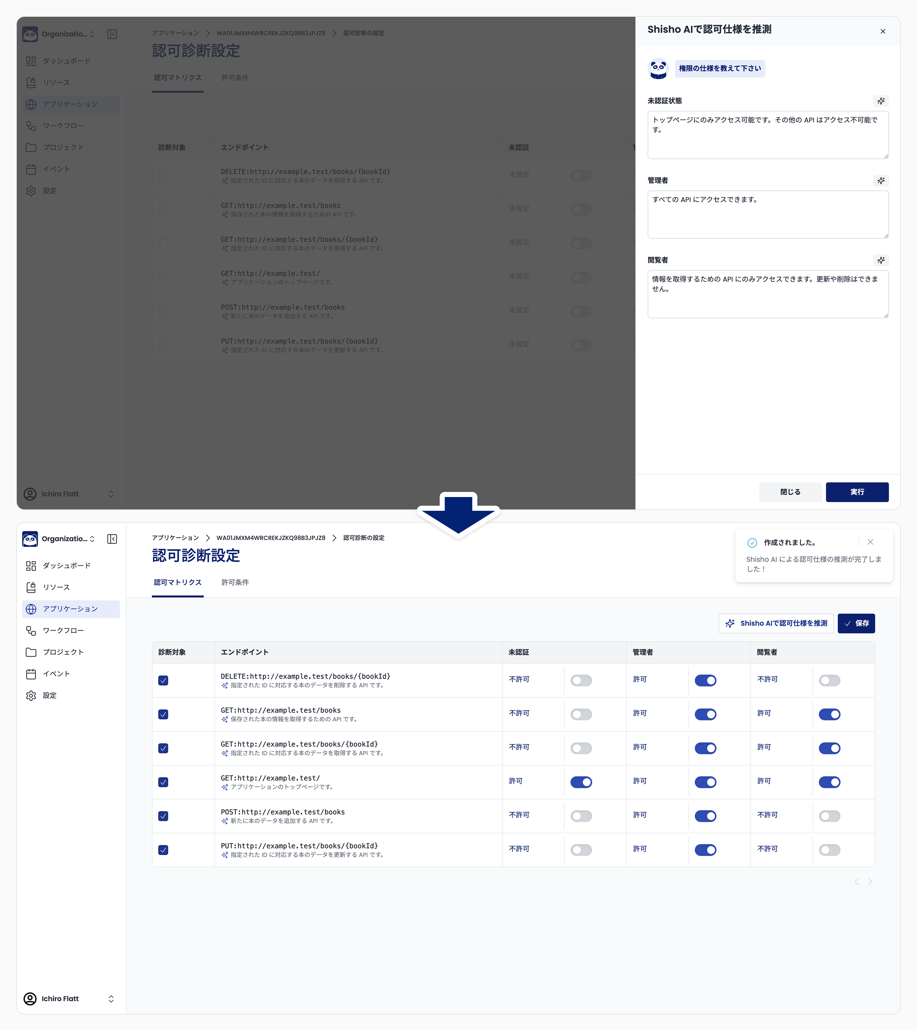
Task: Click the Ichiro Flatt avatar in the undimmed sidebar
Action: [x=30, y=999]
